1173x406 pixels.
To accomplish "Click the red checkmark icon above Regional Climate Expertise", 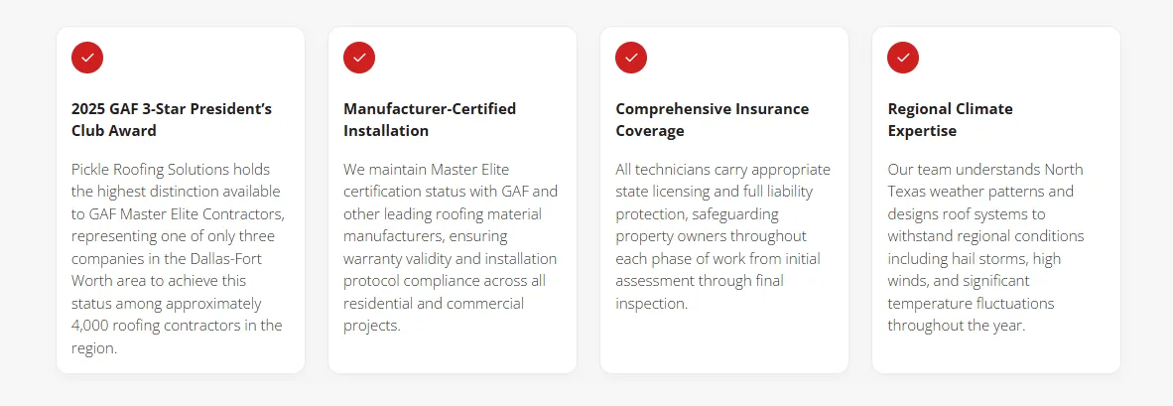I will click(903, 58).
